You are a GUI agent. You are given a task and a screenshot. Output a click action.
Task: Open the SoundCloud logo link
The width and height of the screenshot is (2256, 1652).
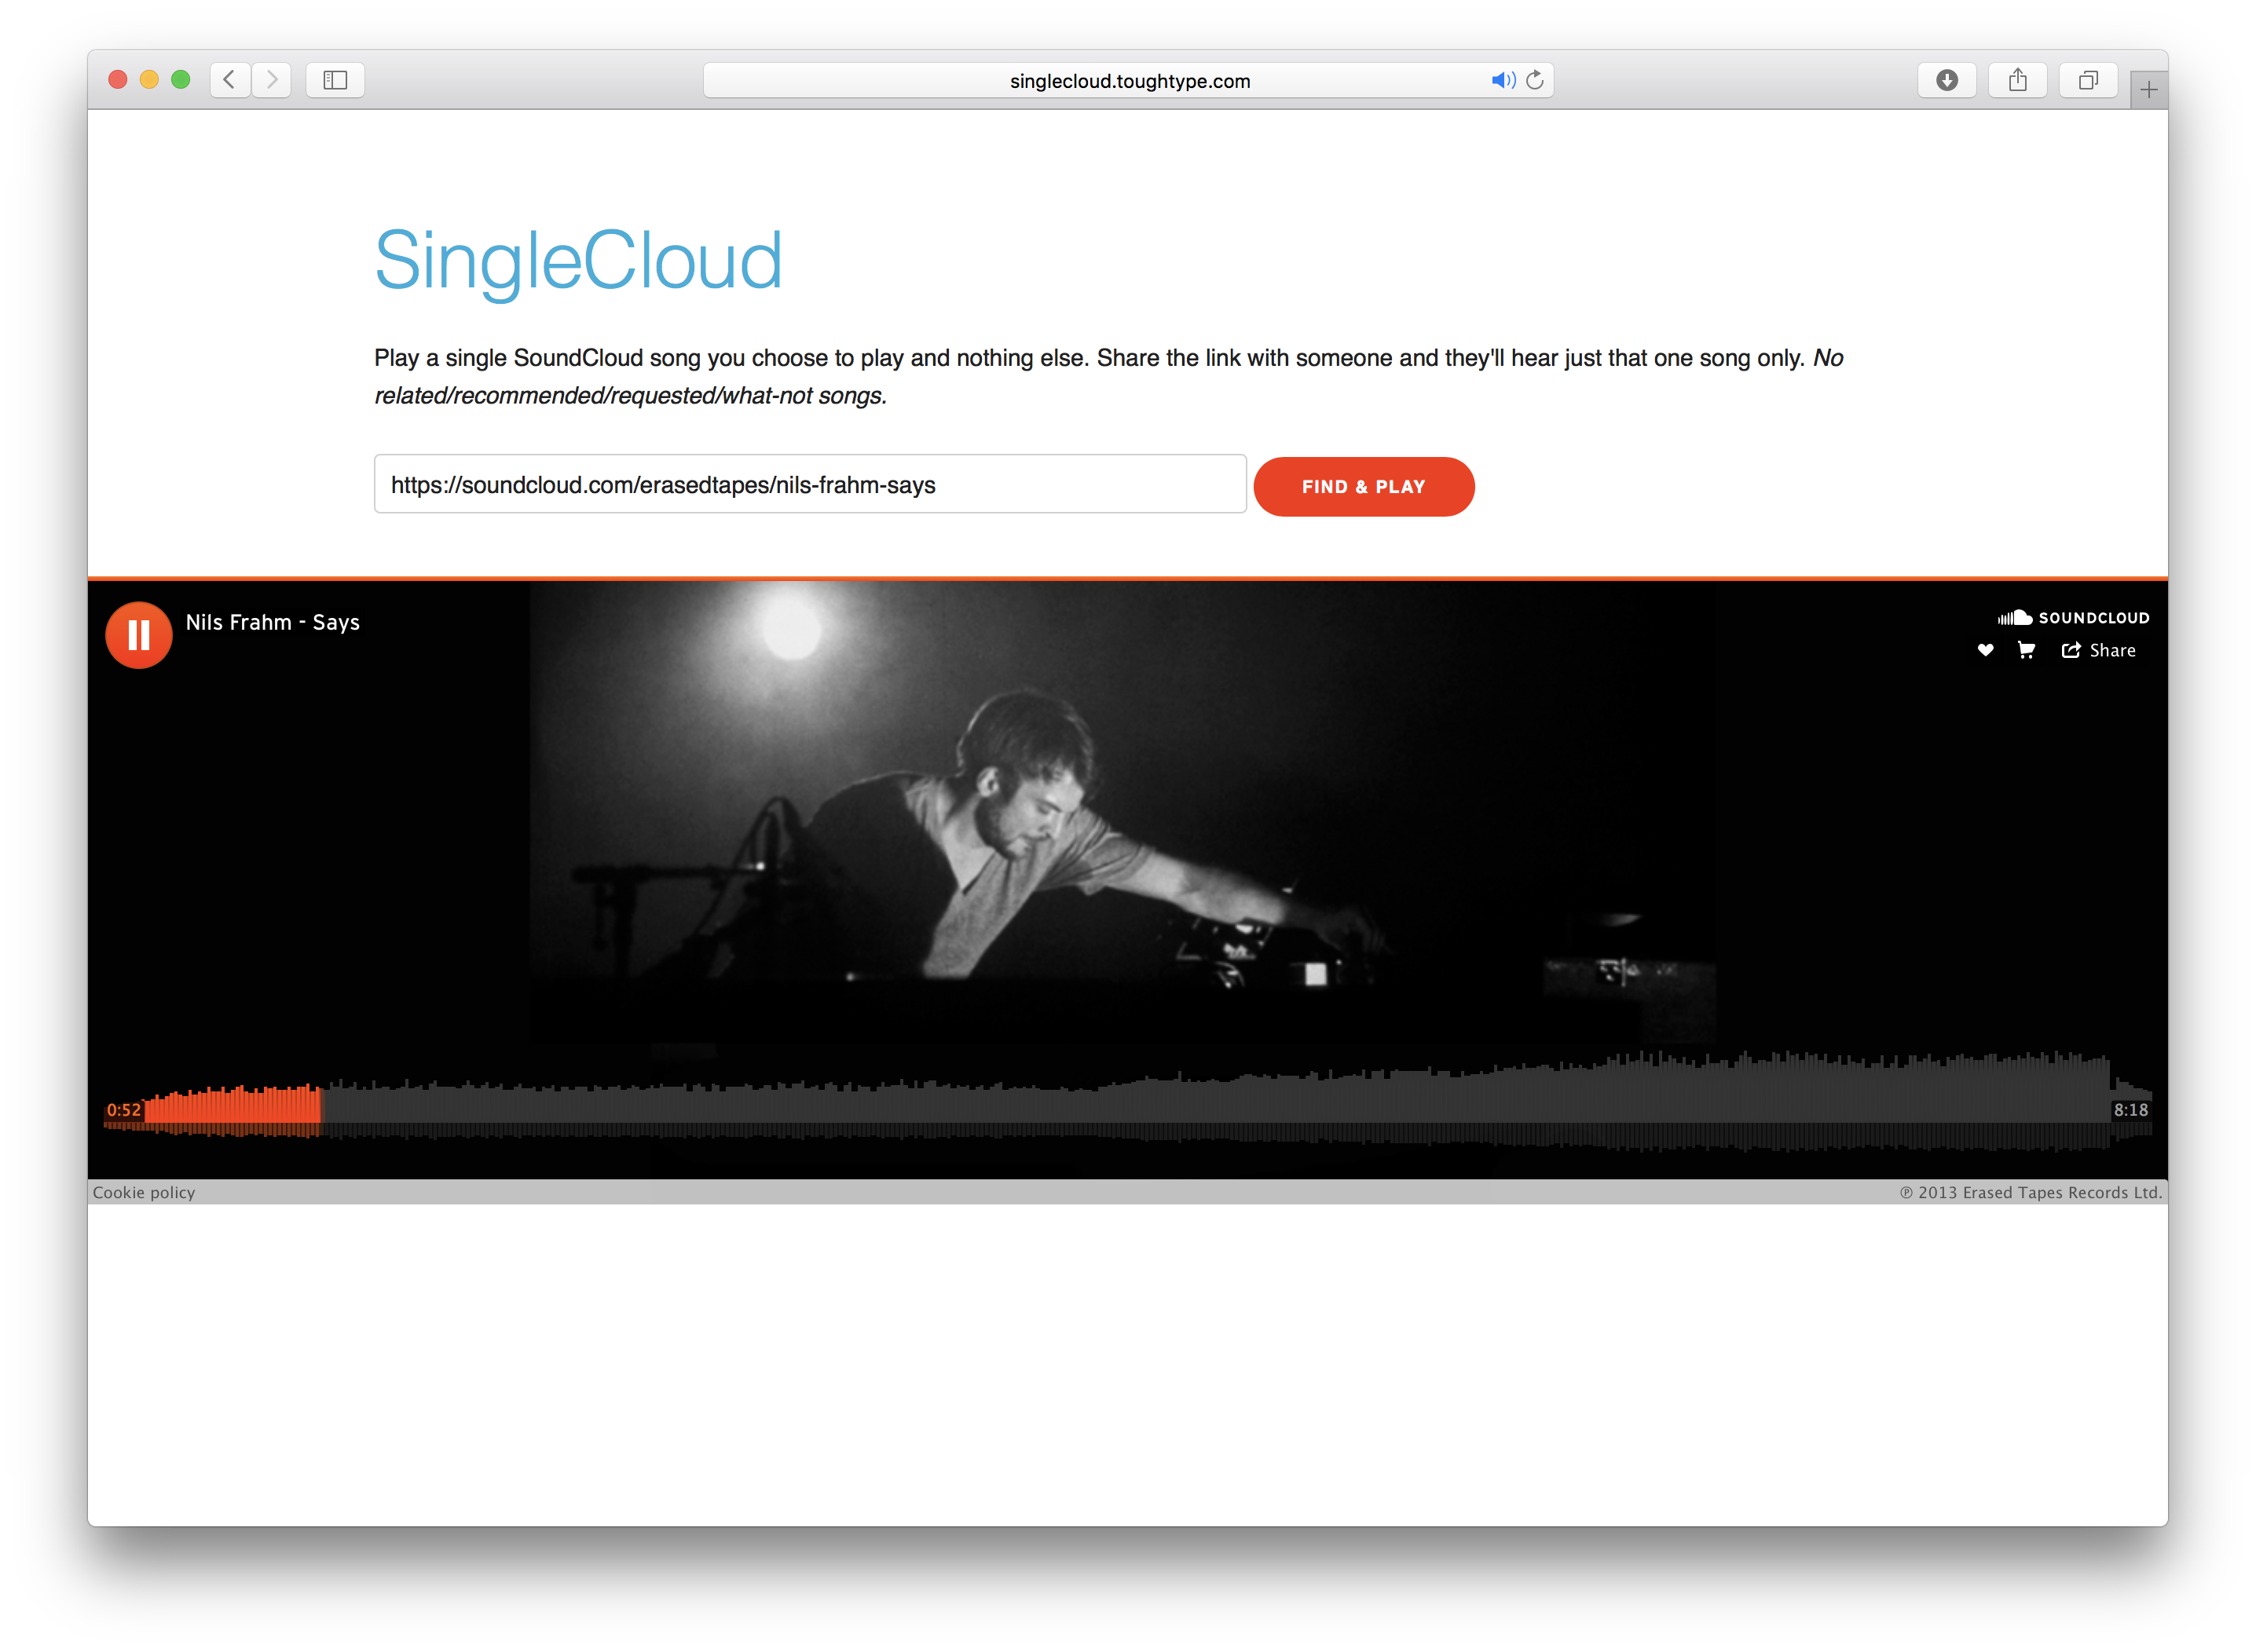click(x=2073, y=617)
